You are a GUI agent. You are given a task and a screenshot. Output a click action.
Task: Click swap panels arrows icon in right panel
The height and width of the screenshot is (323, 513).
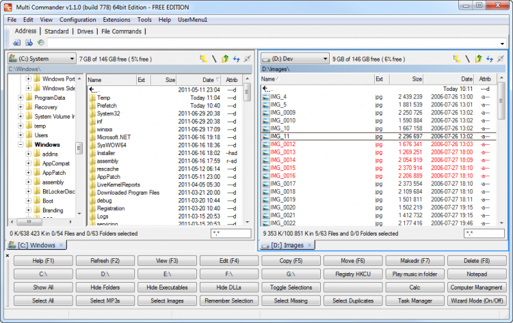tap(490, 59)
